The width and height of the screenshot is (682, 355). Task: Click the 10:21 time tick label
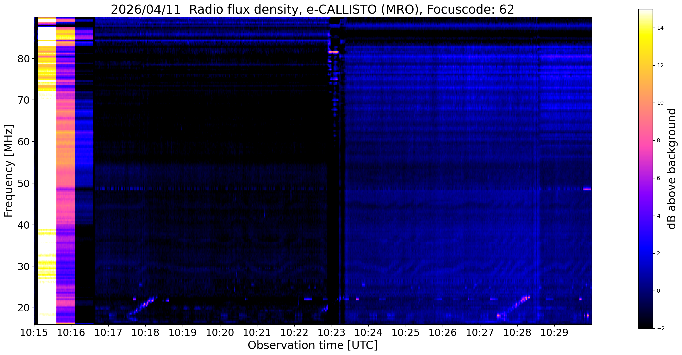(x=257, y=333)
